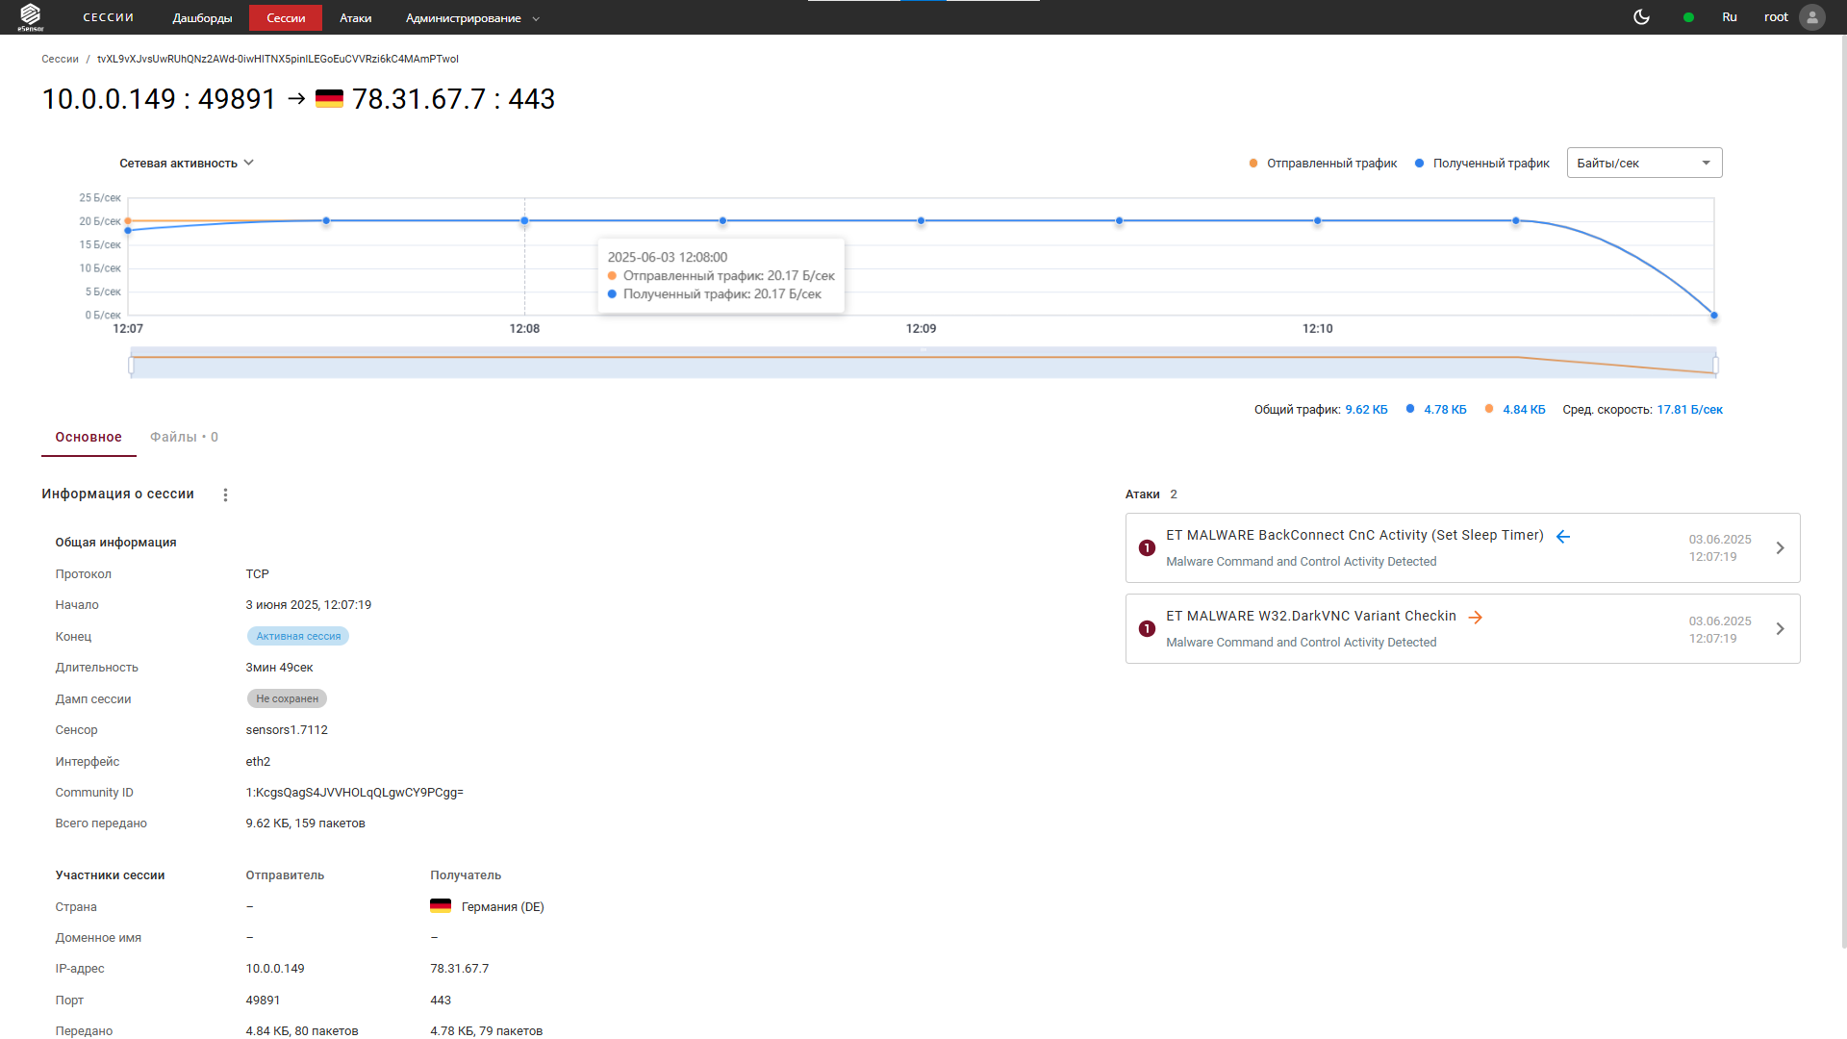Open the Атаки menu item
This screenshot has height=1039, width=1847.
click(x=355, y=18)
